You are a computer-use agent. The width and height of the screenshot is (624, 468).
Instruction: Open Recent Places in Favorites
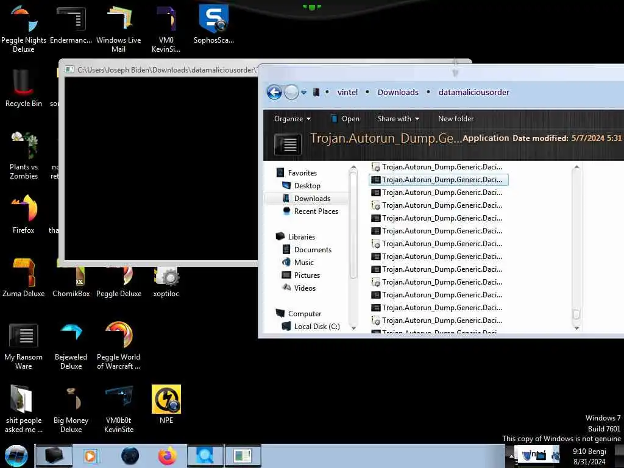[x=316, y=211]
